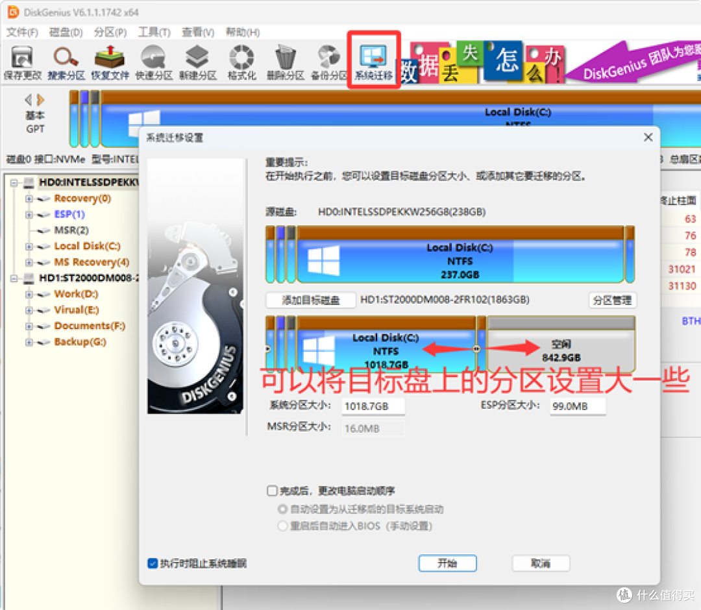Select the Format (格式化) toolbar icon
The height and width of the screenshot is (610, 701).
pos(241,62)
